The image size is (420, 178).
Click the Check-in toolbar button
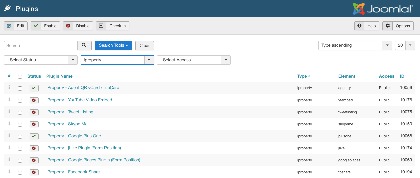coord(113,26)
